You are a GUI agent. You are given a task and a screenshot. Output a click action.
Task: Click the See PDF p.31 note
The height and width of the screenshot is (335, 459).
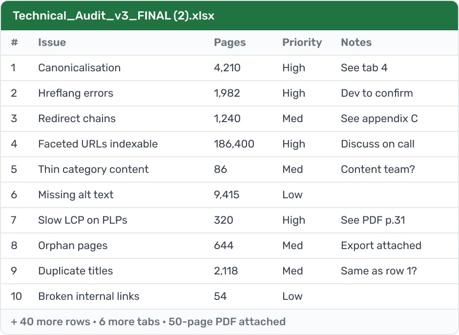373,220
